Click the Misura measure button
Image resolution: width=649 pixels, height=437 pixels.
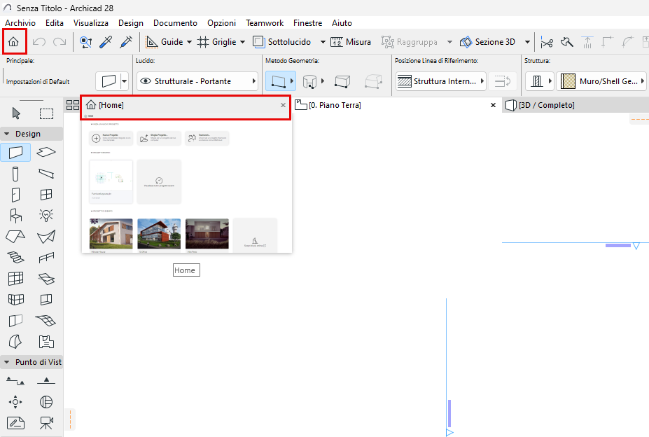[x=351, y=42]
